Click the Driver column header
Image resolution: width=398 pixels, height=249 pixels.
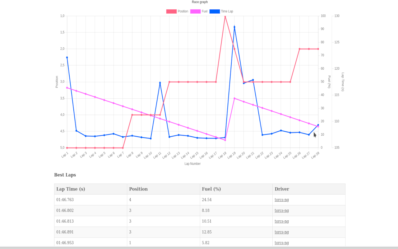[x=309, y=189]
